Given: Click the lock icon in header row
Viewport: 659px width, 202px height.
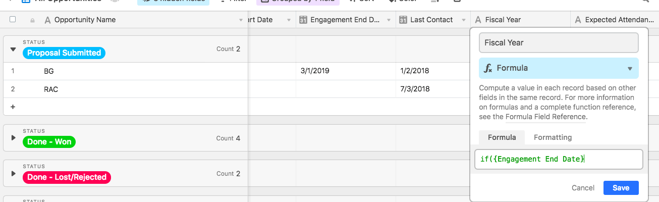Looking at the screenshot, I should [x=33, y=20].
